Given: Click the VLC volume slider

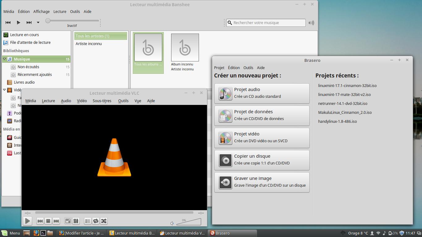Looking at the screenshot, I should point(189,222).
